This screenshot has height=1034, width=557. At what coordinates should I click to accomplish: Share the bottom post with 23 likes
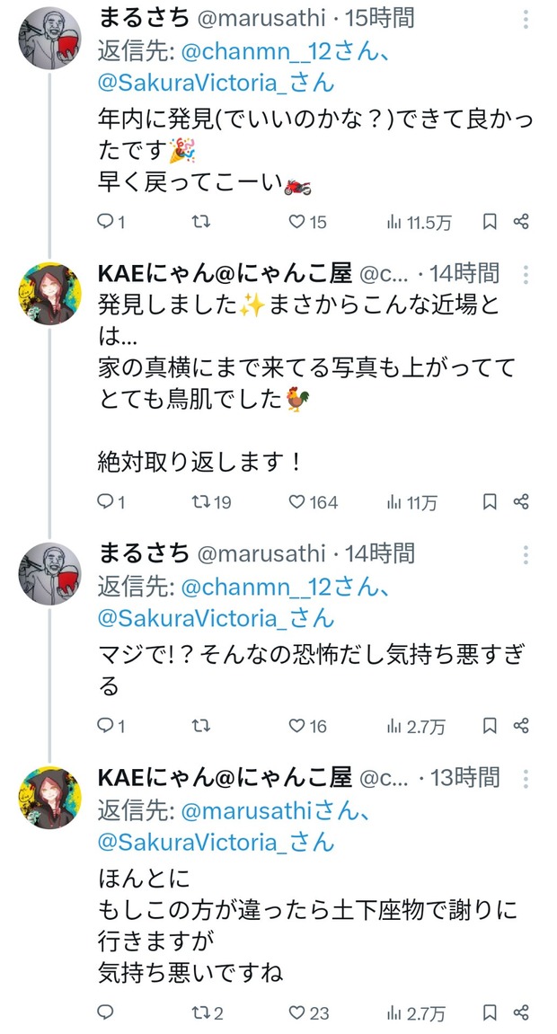click(521, 1012)
